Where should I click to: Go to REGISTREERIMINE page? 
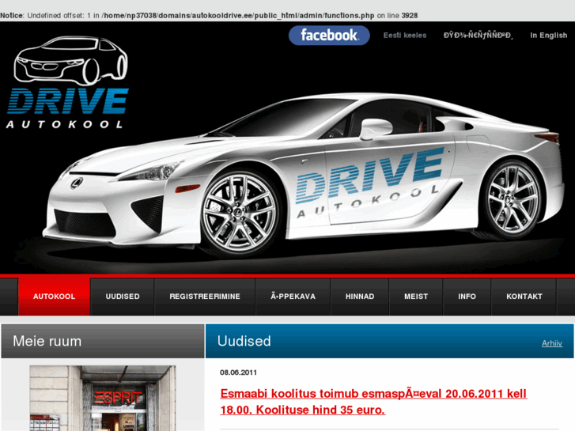(205, 297)
